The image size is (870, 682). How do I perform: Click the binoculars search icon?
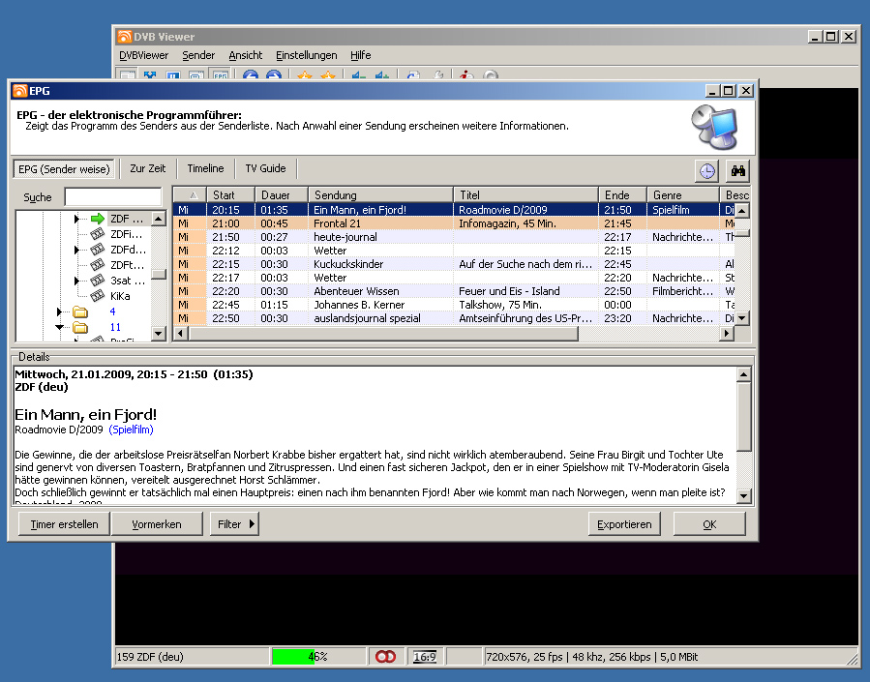(x=737, y=170)
